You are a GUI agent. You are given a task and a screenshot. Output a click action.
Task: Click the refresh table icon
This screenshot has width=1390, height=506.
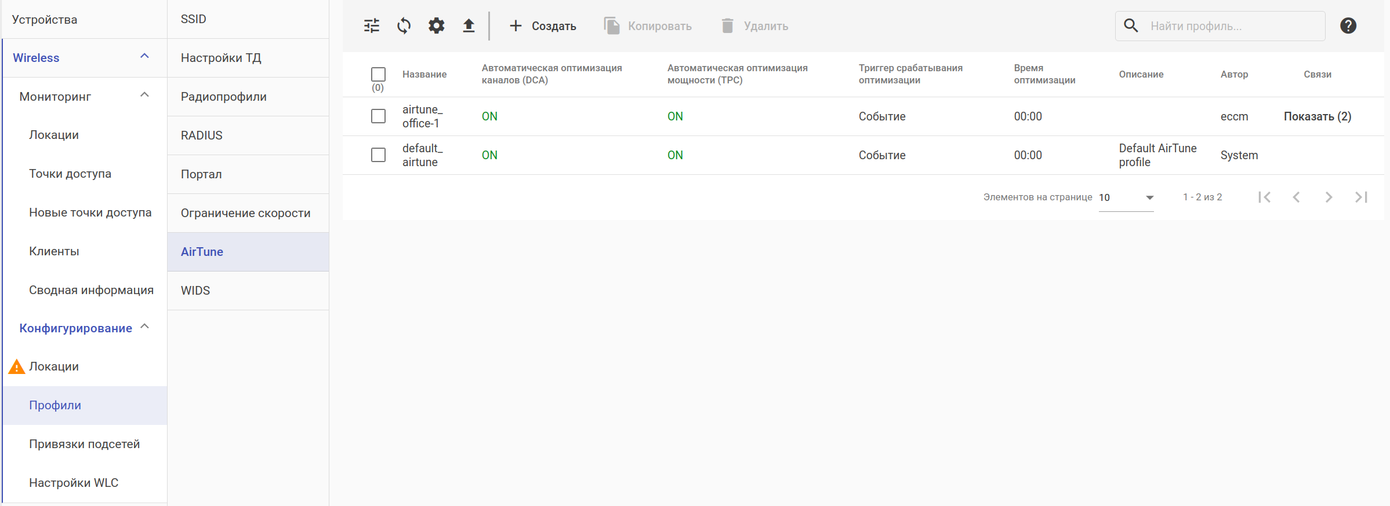(x=404, y=25)
